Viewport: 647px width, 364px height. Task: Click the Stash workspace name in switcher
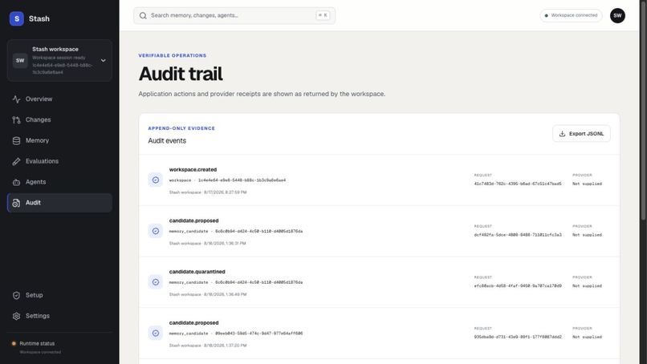55,49
